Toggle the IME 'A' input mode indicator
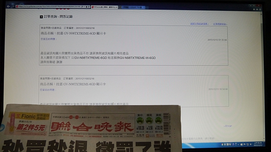 point(225,144)
